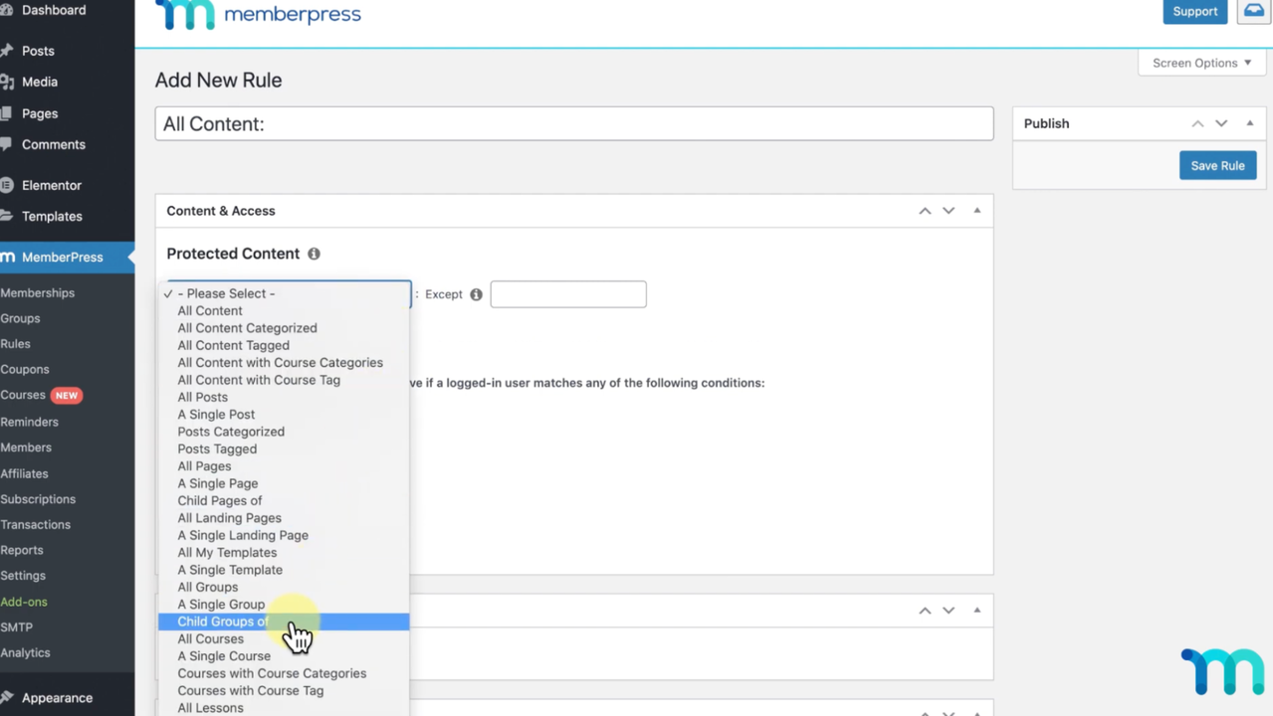The height and width of the screenshot is (716, 1273).
Task: Move Content & Access panel down
Action: 949,211
